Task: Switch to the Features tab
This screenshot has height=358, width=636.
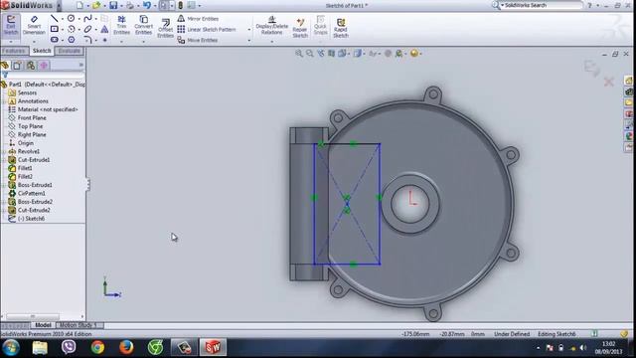Action: [14, 51]
